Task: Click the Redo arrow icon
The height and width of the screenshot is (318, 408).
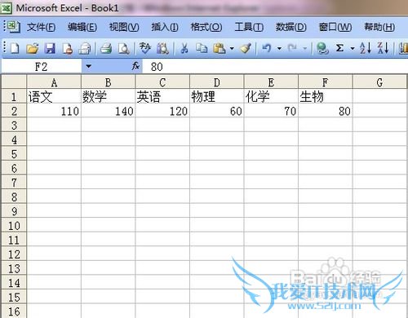Action: point(293,48)
